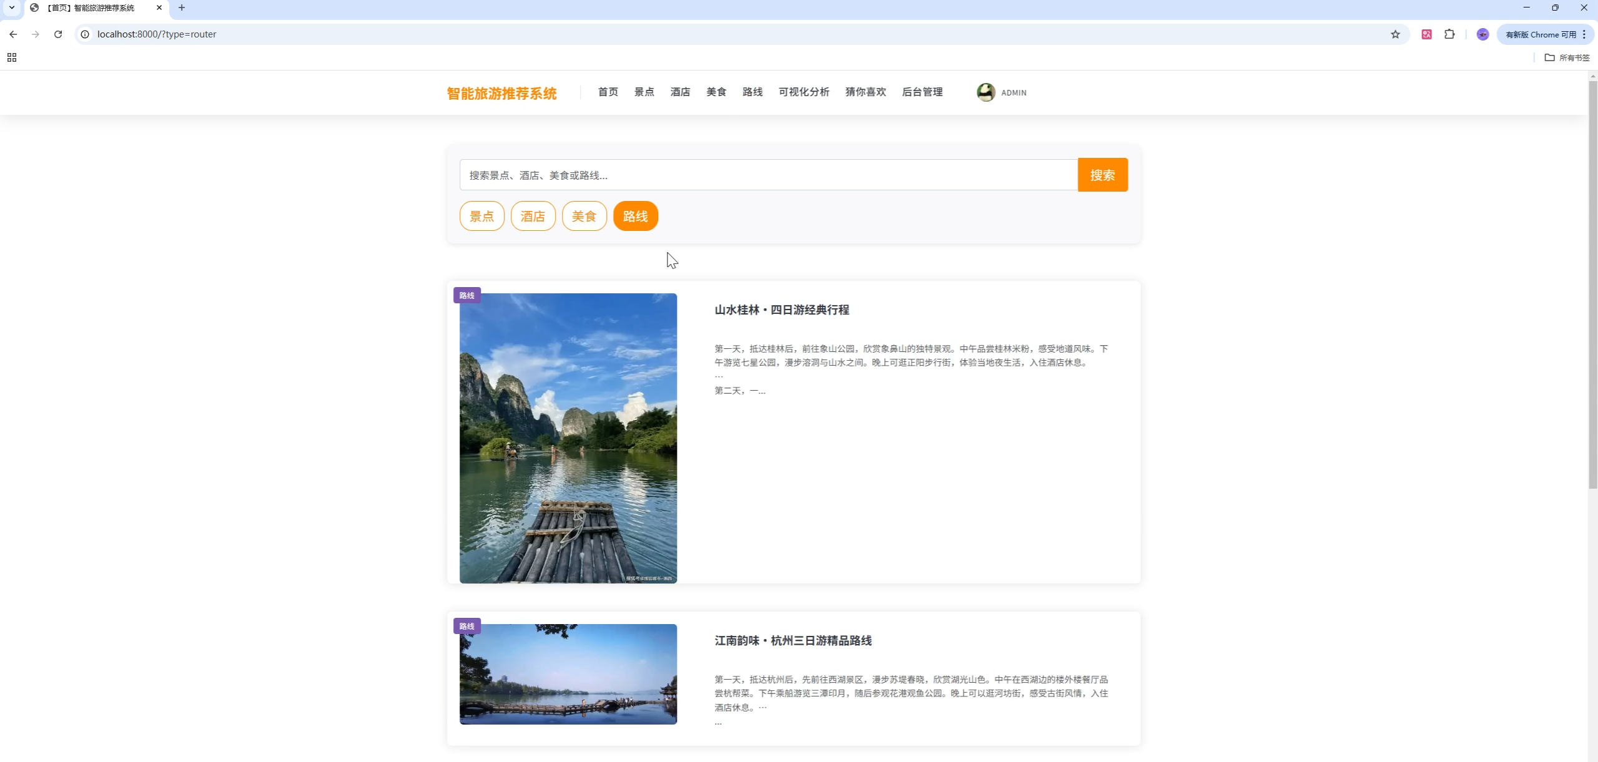This screenshot has height=762, width=1598.
Task: Click the 路线 tag on Guilin card
Action: tap(467, 295)
